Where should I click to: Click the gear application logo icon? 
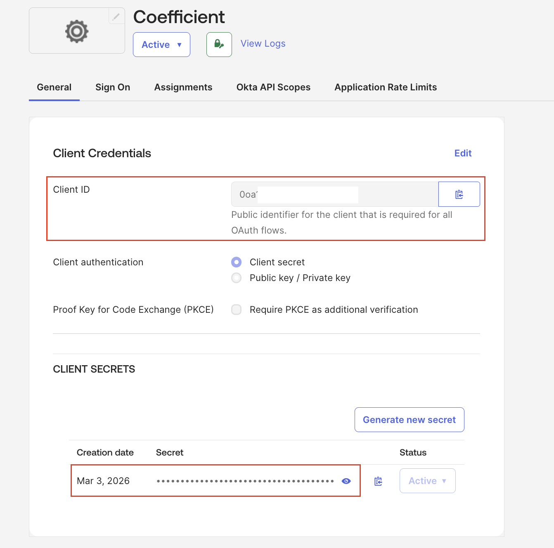77,31
